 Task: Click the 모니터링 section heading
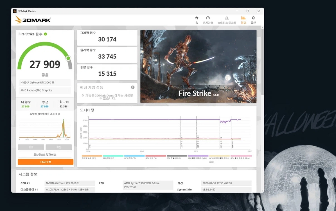point(87,110)
